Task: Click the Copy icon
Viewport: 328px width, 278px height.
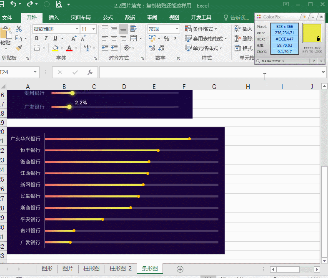Action: click(19, 38)
